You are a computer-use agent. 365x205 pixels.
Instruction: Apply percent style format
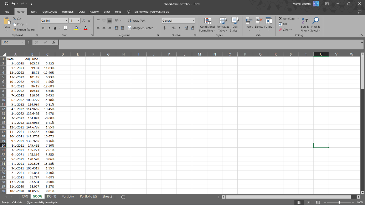(x=174, y=28)
